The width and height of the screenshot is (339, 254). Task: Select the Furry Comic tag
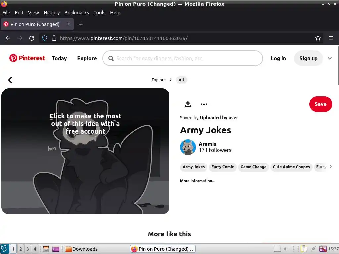[x=222, y=167]
